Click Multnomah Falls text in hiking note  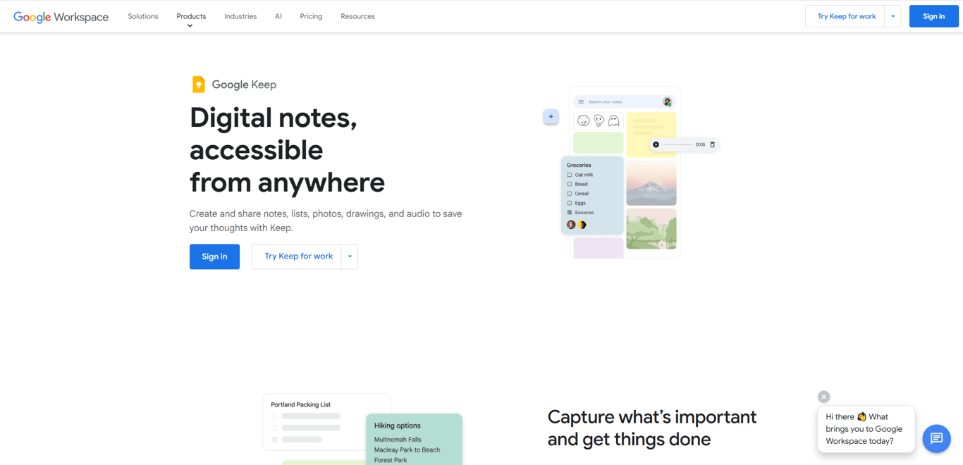pyautogui.click(x=398, y=440)
